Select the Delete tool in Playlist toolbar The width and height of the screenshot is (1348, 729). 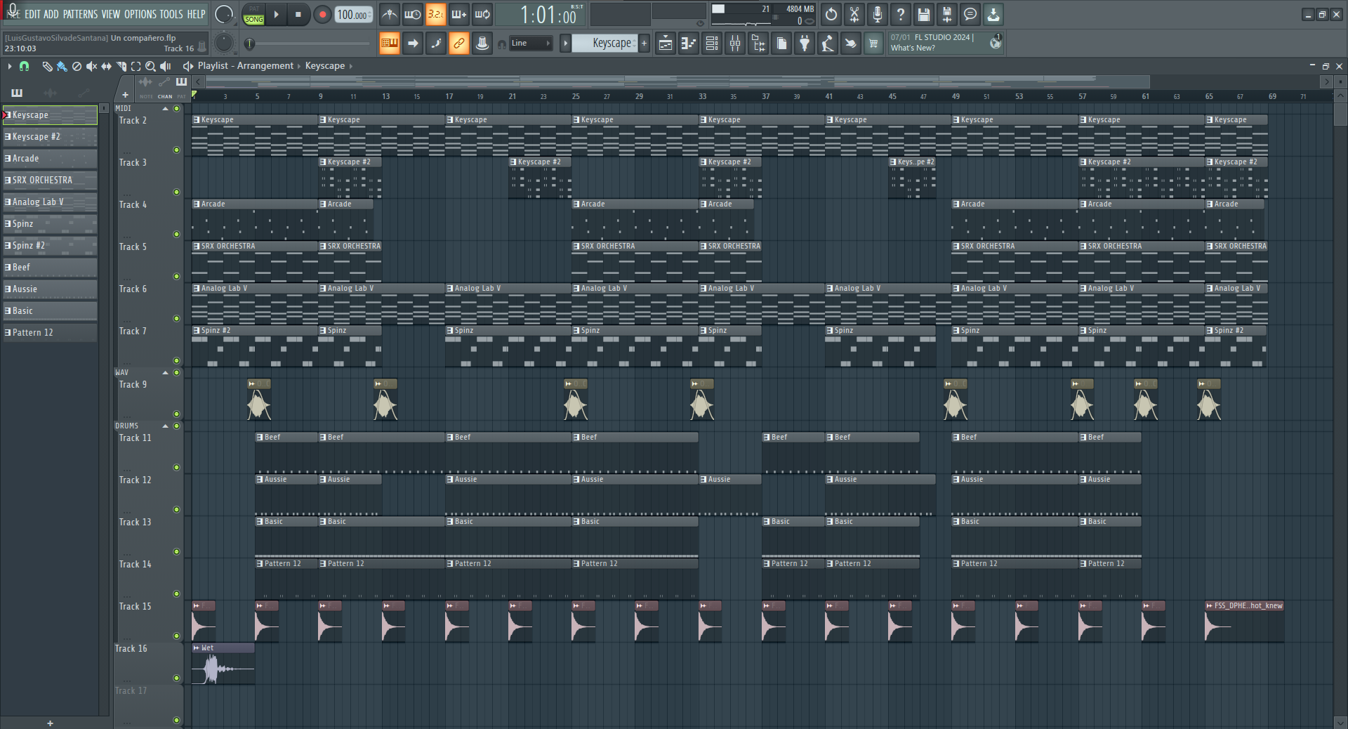click(x=77, y=66)
